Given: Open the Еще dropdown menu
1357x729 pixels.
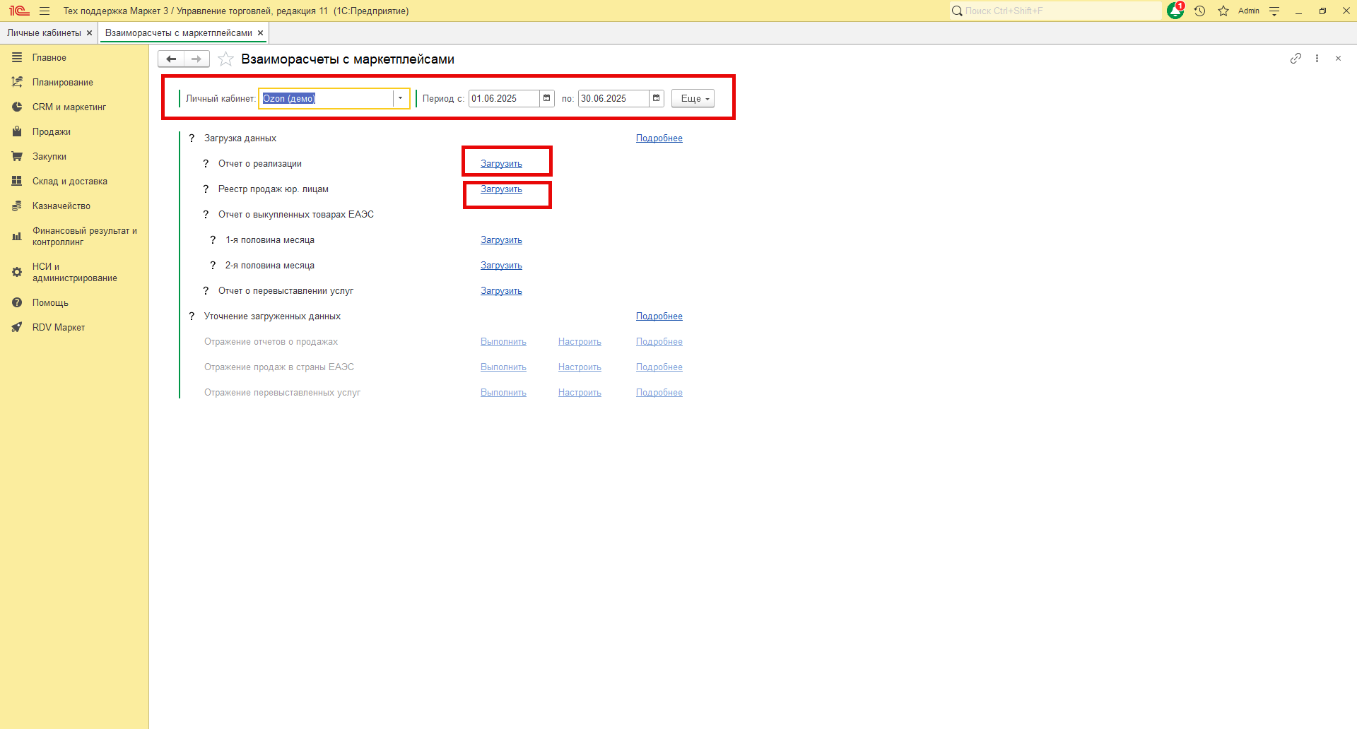Looking at the screenshot, I should (693, 98).
